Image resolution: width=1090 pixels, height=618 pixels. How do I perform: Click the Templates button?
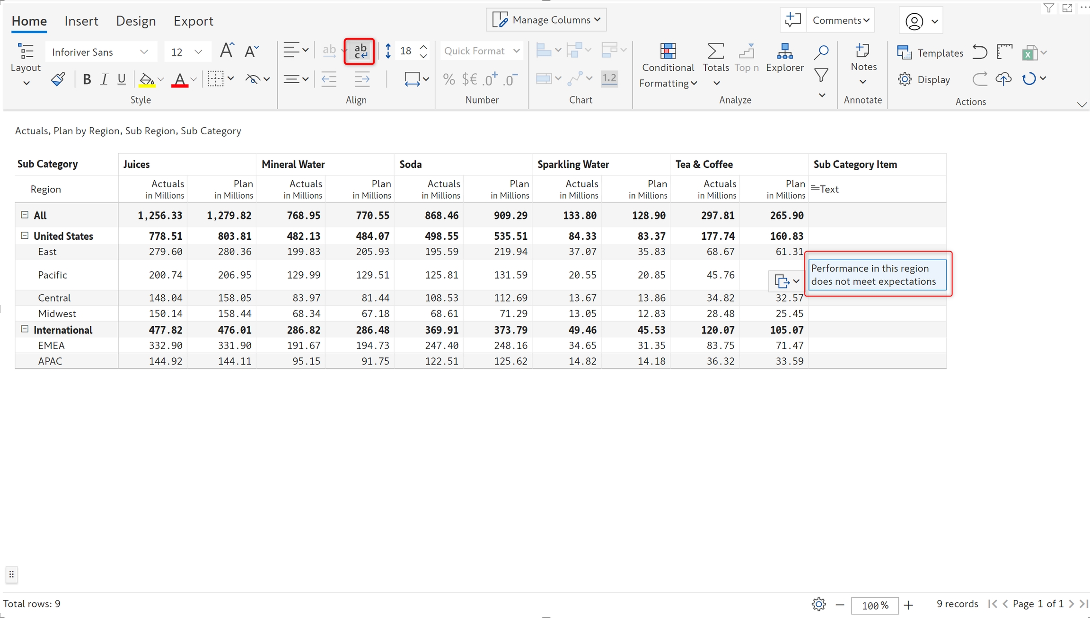[930, 53]
